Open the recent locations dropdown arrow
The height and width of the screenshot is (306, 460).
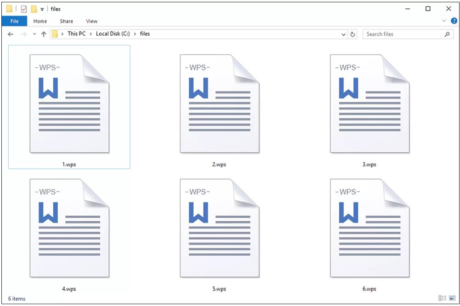34,34
